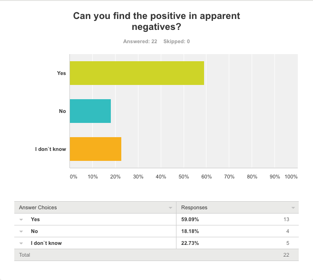Click the No answer row label in table
Image resolution: width=313 pixels, height=280 pixels.
pos(34,231)
